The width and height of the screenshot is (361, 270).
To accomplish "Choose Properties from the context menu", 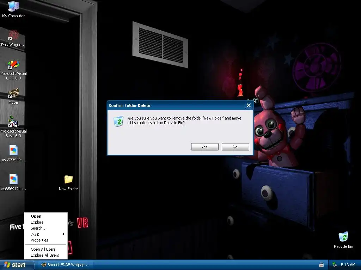I will coord(46,240).
